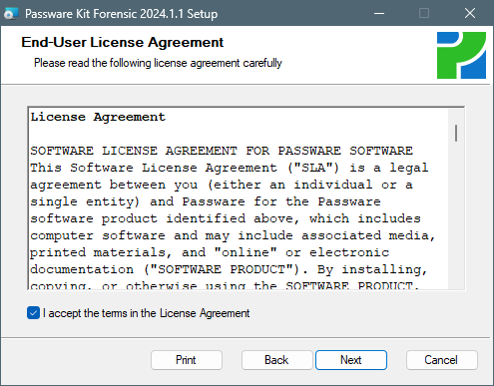Viewport: 494px width, 386px height.
Task: Click the 'End-User License Agreement' title
Action: coord(123,43)
